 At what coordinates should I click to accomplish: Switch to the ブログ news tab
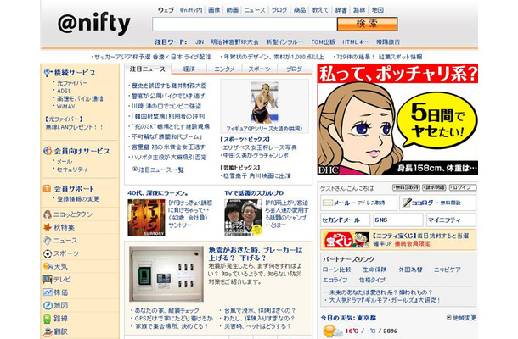(294, 69)
